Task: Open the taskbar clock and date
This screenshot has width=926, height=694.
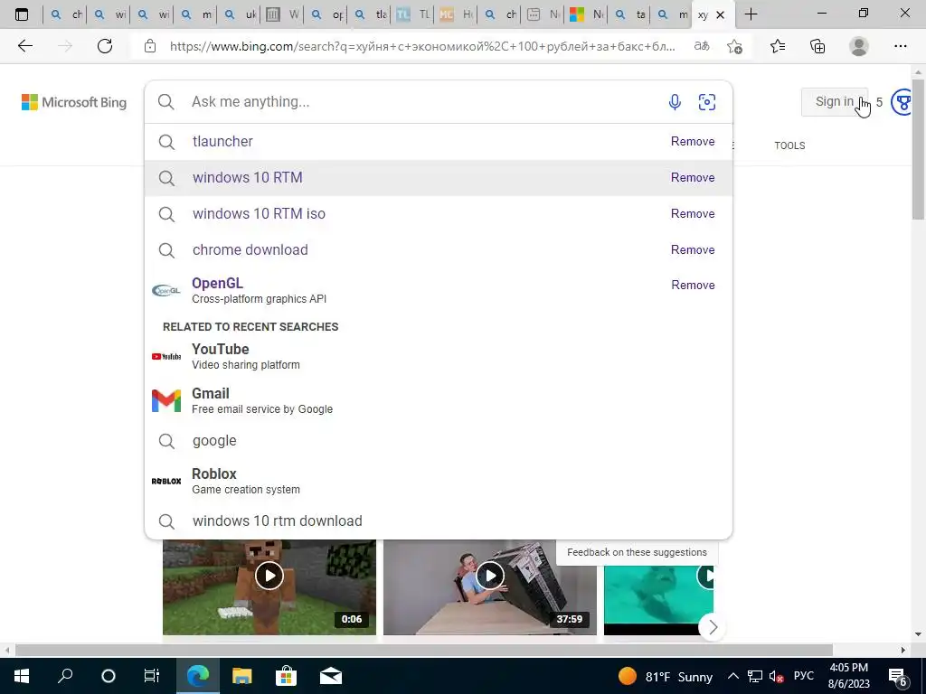Action: [848, 676]
